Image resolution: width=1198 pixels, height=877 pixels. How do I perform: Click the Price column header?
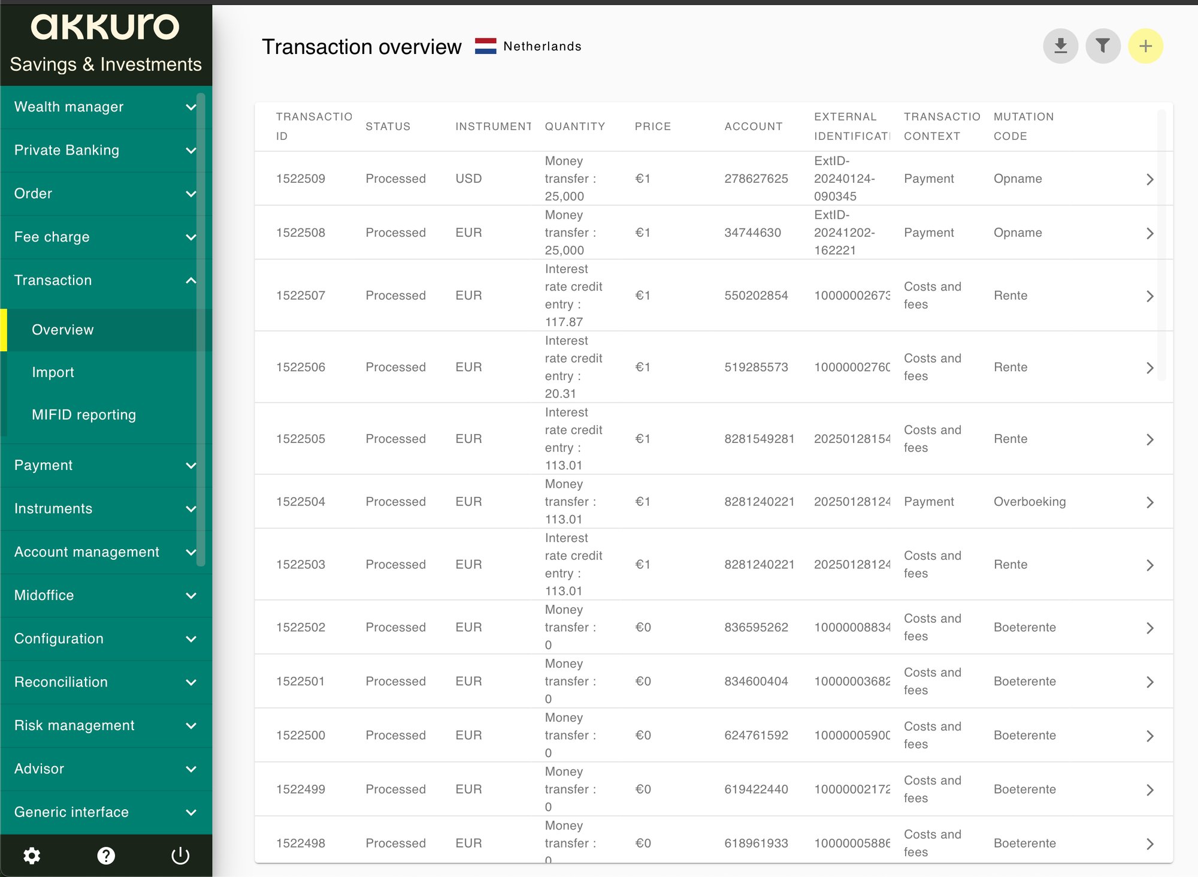pos(652,126)
